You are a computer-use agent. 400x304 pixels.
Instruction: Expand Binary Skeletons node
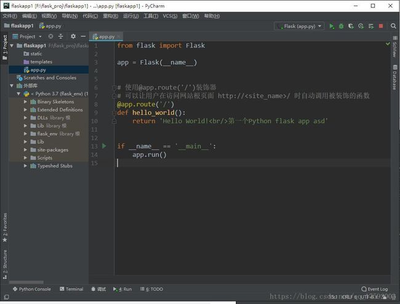pos(25,102)
